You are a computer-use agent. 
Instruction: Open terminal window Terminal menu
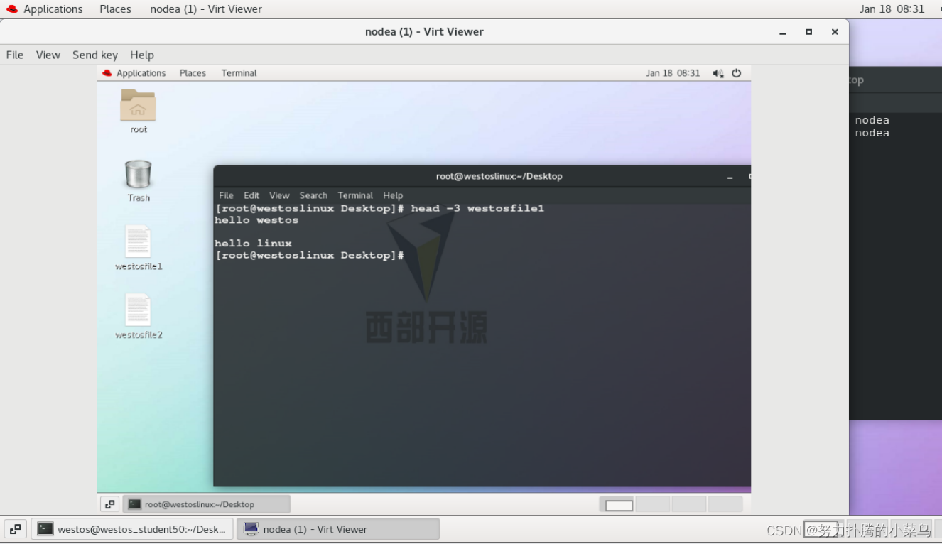[x=355, y=195]
